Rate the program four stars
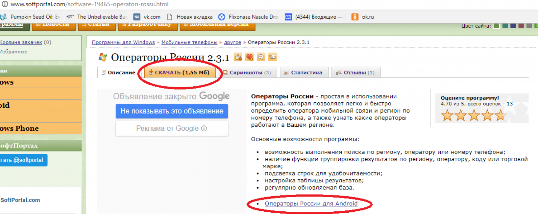The width and height of the screenshot is (538, 214). 487,116
